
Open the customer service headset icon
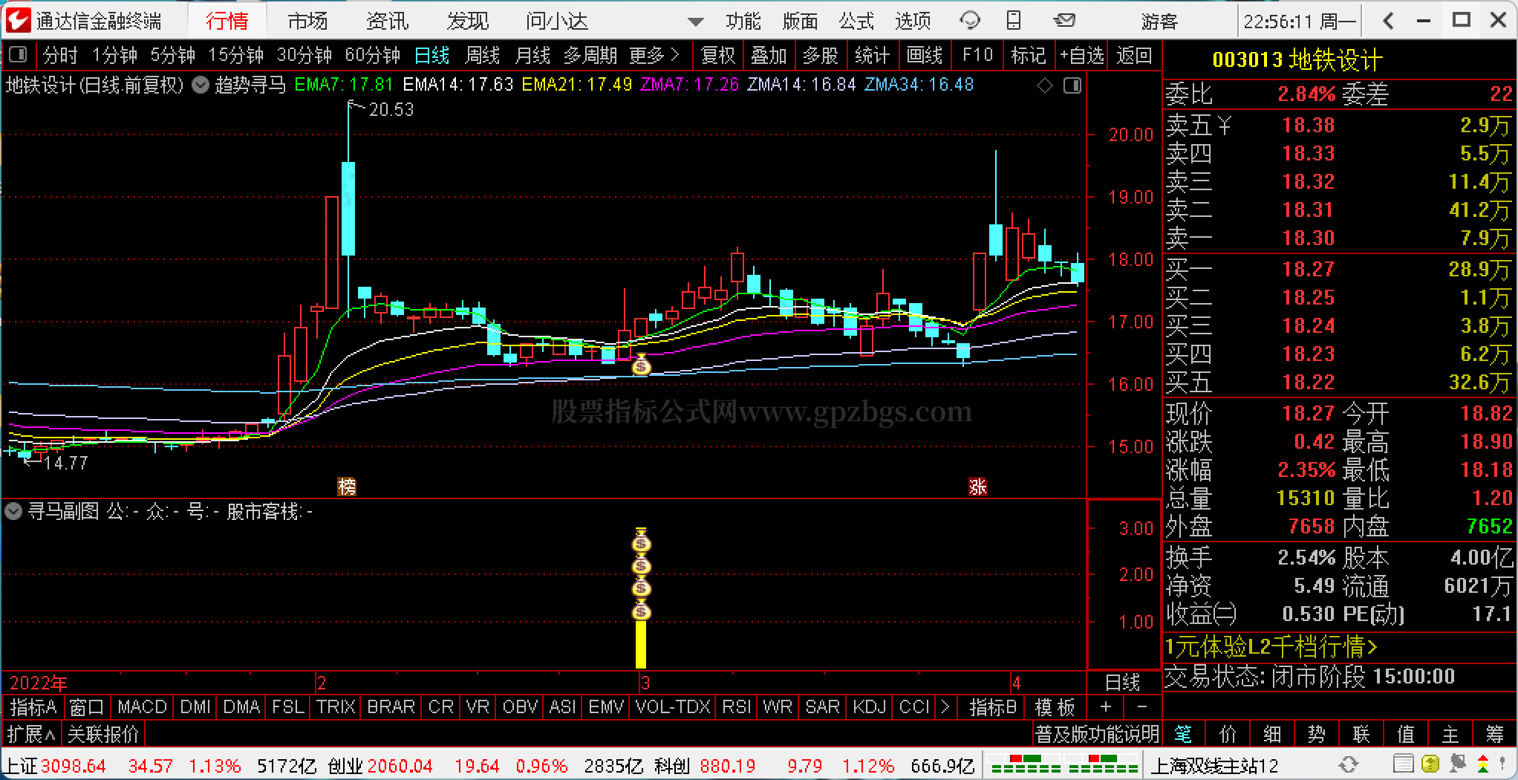[x=970, y=21]
